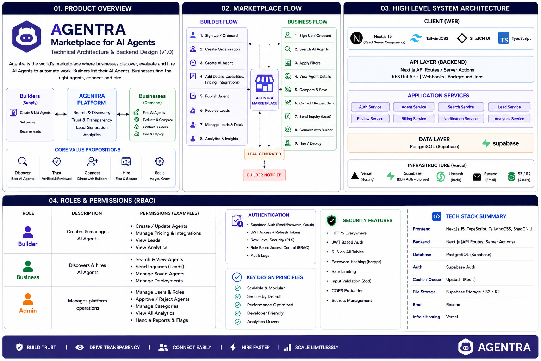
Task: Click the S3 / R2 assets database icon
Action: pyautogui.click(x=511, y=177)
